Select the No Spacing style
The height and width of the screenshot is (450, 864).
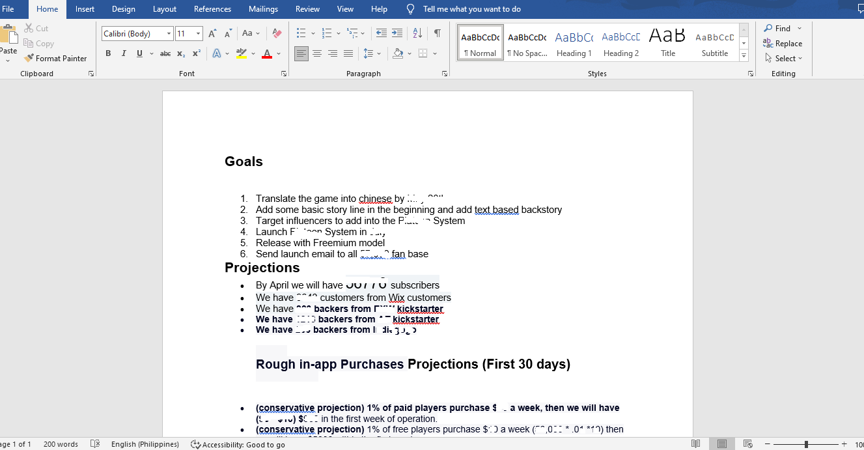(x=527, y=43)
